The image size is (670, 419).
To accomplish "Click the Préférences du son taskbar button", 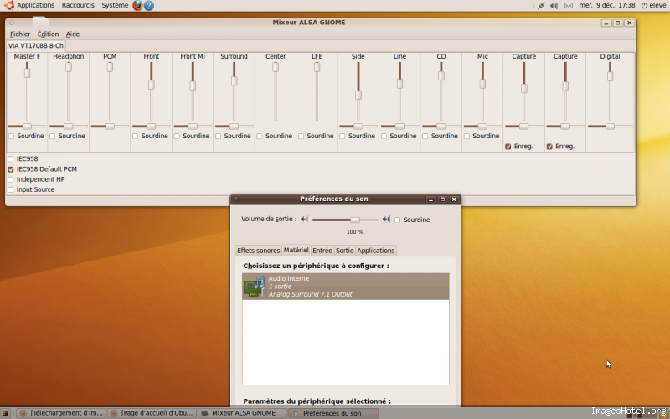I will (x=333, y=413).
